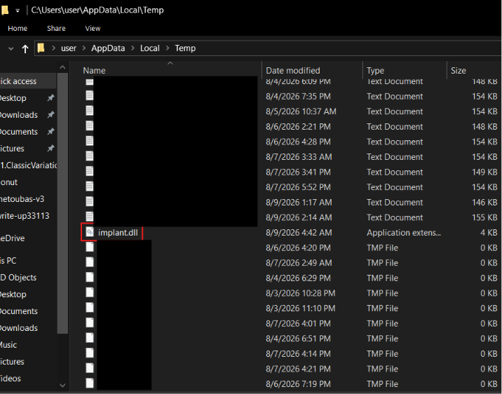Click pin icon next to Pictures
This screenshot has width=502, height=394.
point(50,148)
